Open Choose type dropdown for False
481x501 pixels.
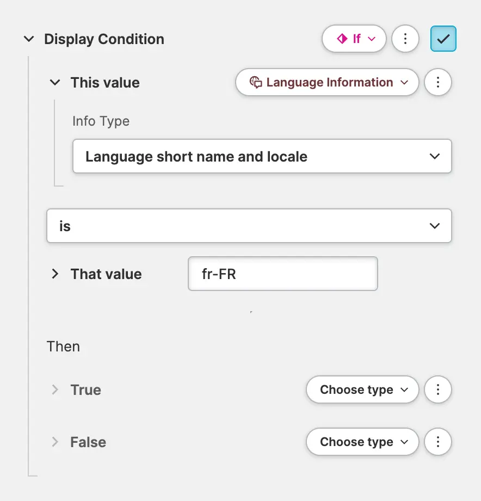coord(362,442)
